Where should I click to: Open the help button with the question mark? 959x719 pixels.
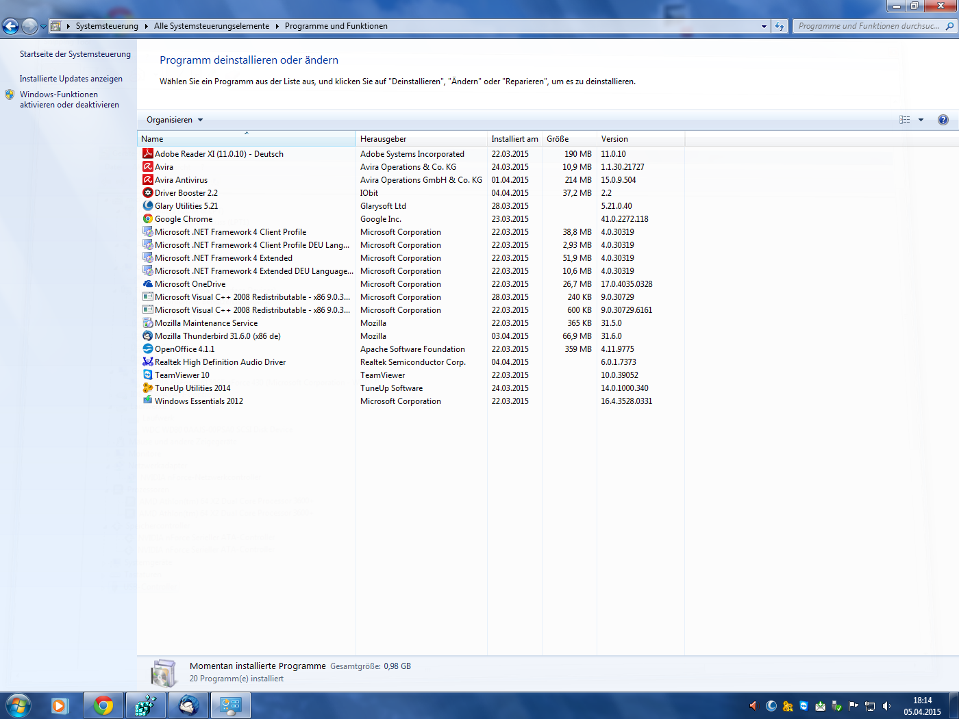click(x=943, y=120)
